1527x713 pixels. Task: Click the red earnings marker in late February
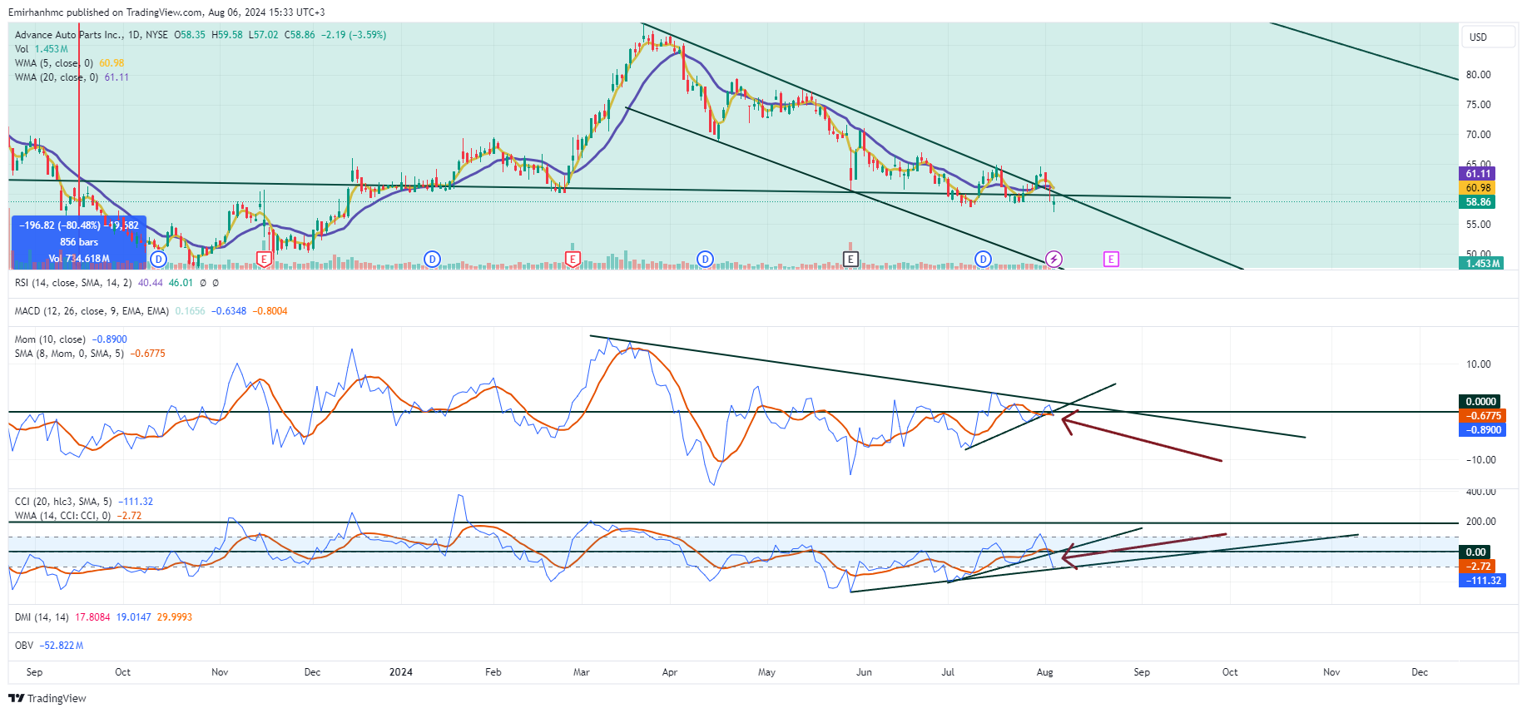[x=573, y=260]
